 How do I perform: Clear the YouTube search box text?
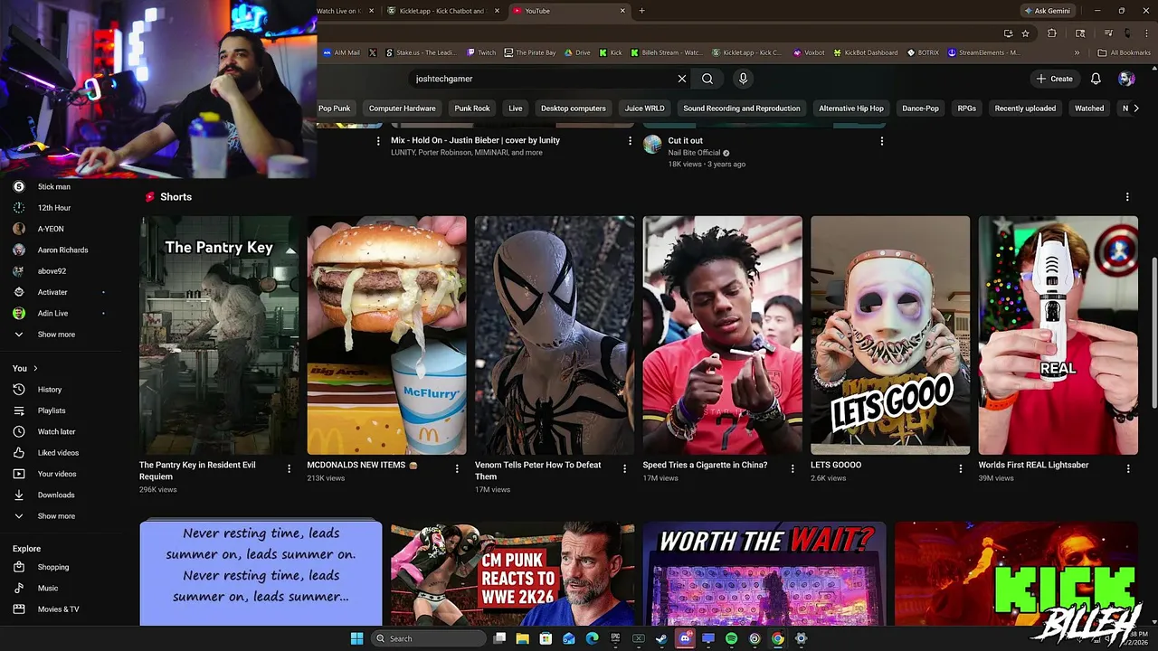coord(682,79)
